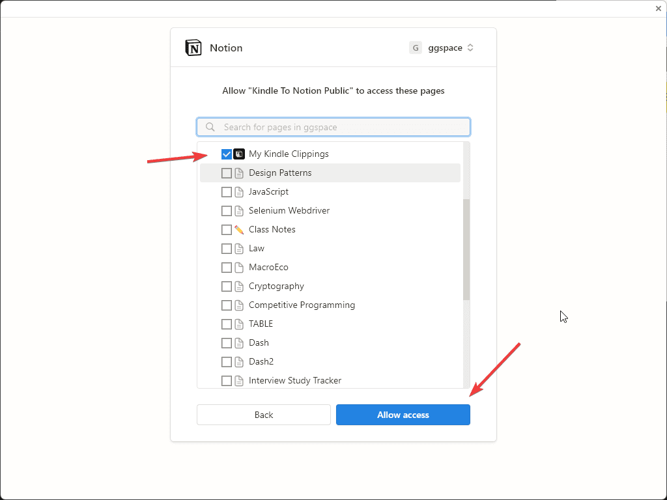The width and height of the screenshot is (667, 500).
Task: Click the 'Class Notes' label
Action: pyautogui.click(x=272, y=229)
